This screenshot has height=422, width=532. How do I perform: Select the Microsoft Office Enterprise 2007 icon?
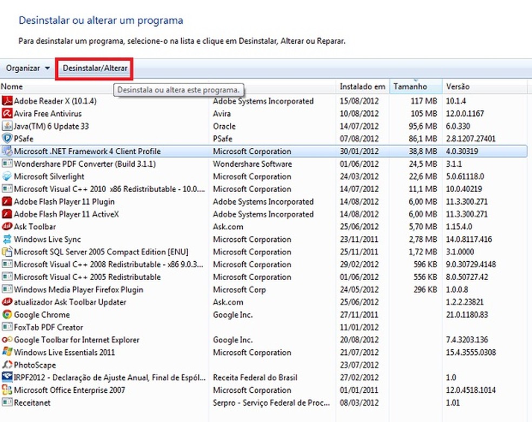[7, 390]
